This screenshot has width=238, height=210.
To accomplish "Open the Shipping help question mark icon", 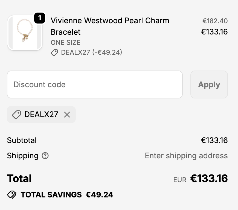I will (x=45, y=156).
